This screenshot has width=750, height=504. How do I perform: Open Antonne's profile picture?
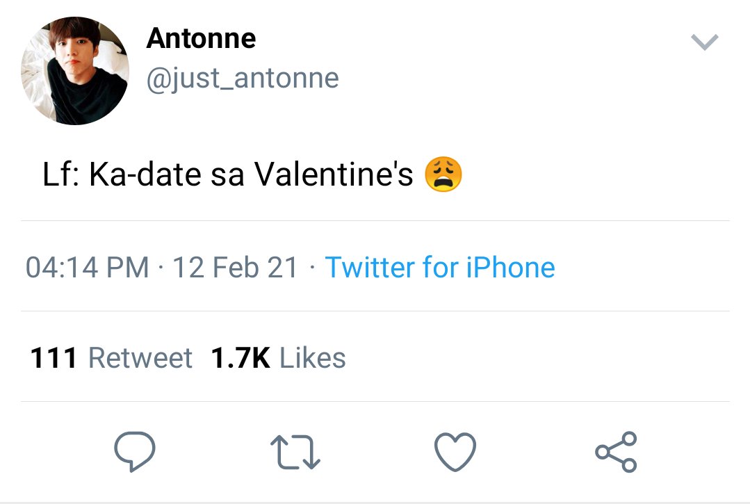coord(75,71)
